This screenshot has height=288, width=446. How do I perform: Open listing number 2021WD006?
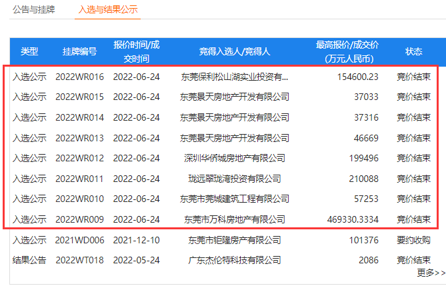(79, 240)
